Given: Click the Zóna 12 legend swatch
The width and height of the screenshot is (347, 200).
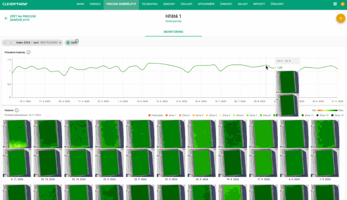Looking at the screenshot, I should [318, 115].
